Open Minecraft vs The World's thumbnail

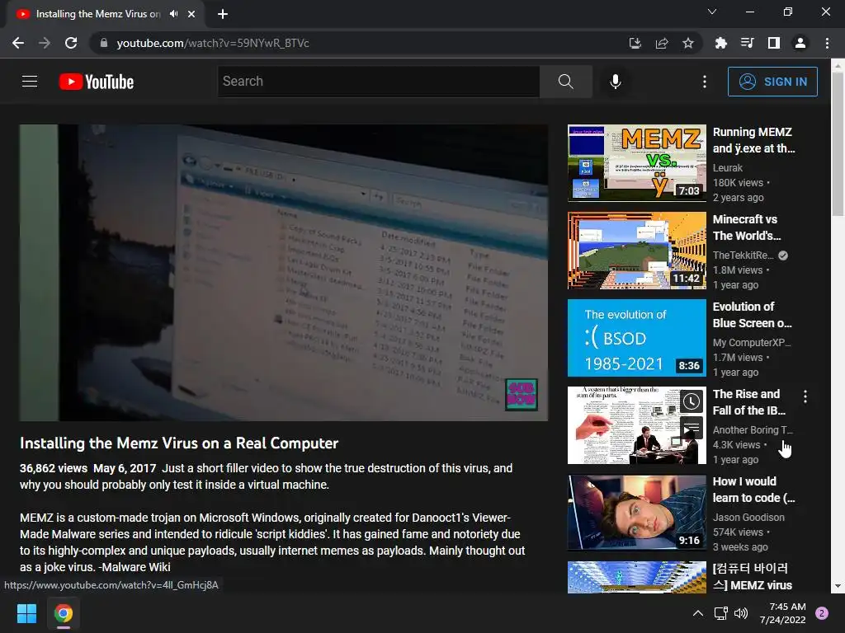pos(637,251)
